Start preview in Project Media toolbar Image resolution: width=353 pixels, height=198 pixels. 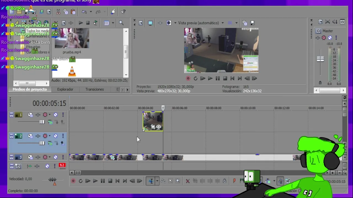(x=81, y=23)
